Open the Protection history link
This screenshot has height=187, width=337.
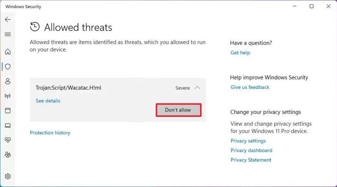click(x=50, y=133)
